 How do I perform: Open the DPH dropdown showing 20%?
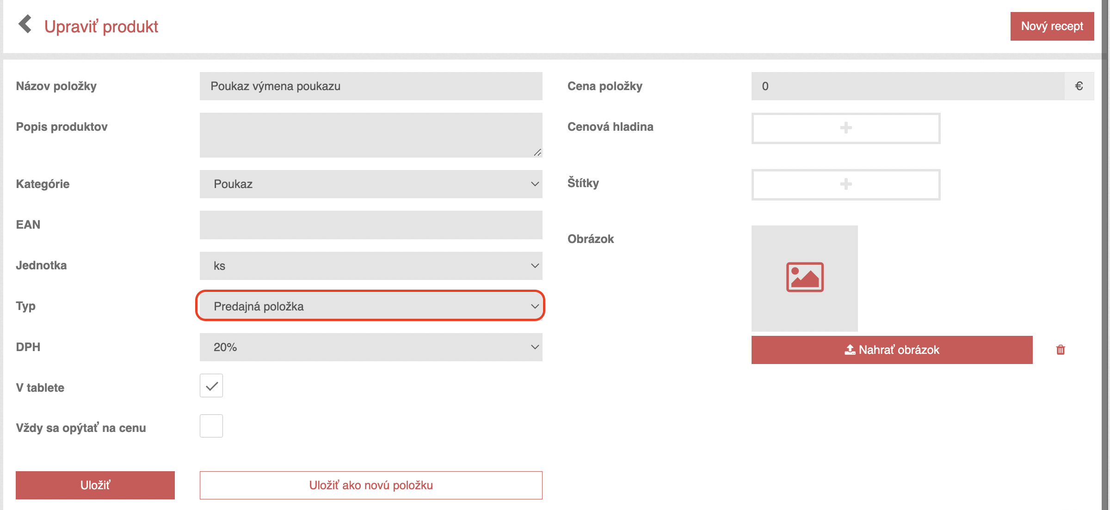371,347
